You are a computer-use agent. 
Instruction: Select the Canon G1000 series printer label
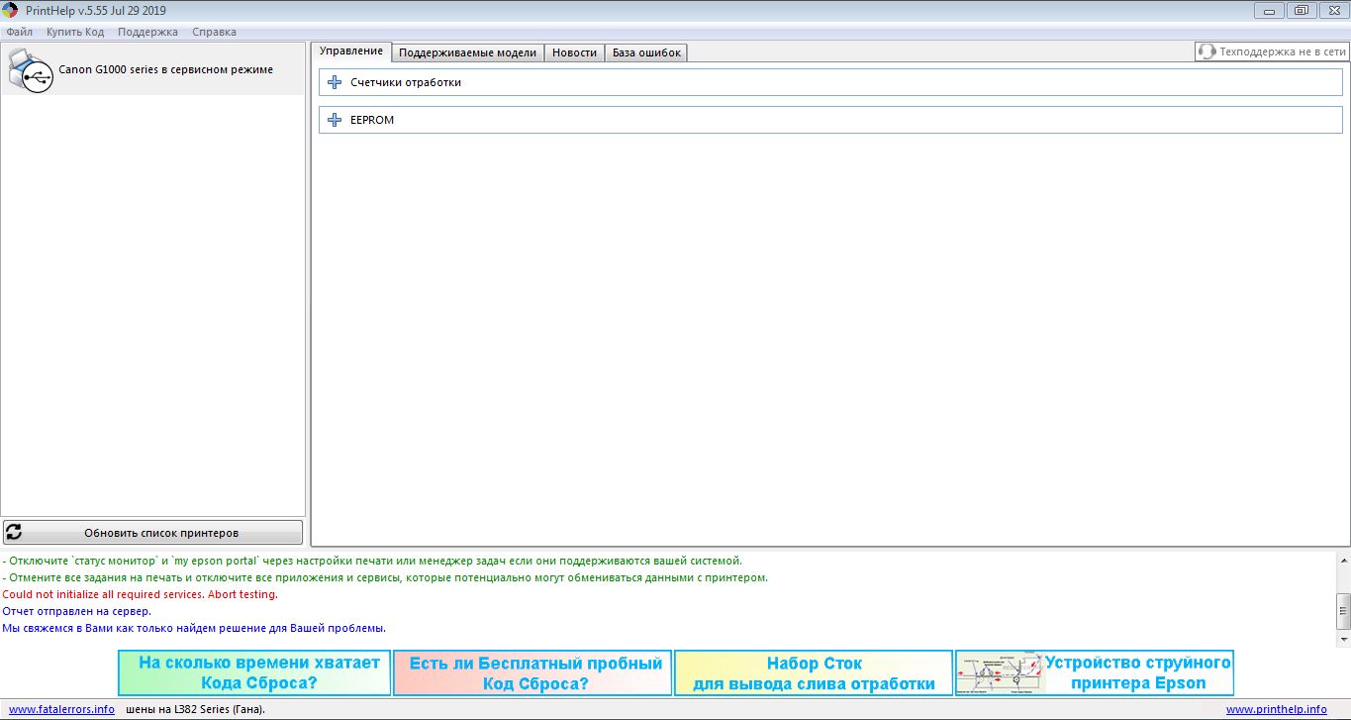click(x=165, y=69)
